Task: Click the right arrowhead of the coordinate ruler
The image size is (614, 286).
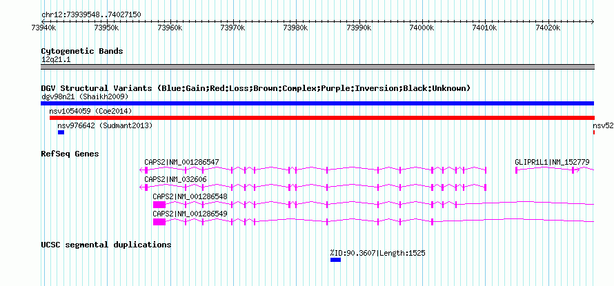Action: click(592, 21)
